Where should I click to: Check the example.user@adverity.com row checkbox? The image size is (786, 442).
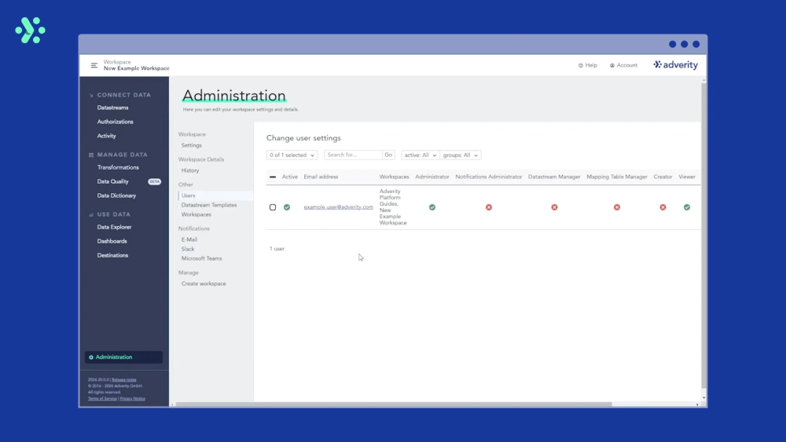[273, 207]
